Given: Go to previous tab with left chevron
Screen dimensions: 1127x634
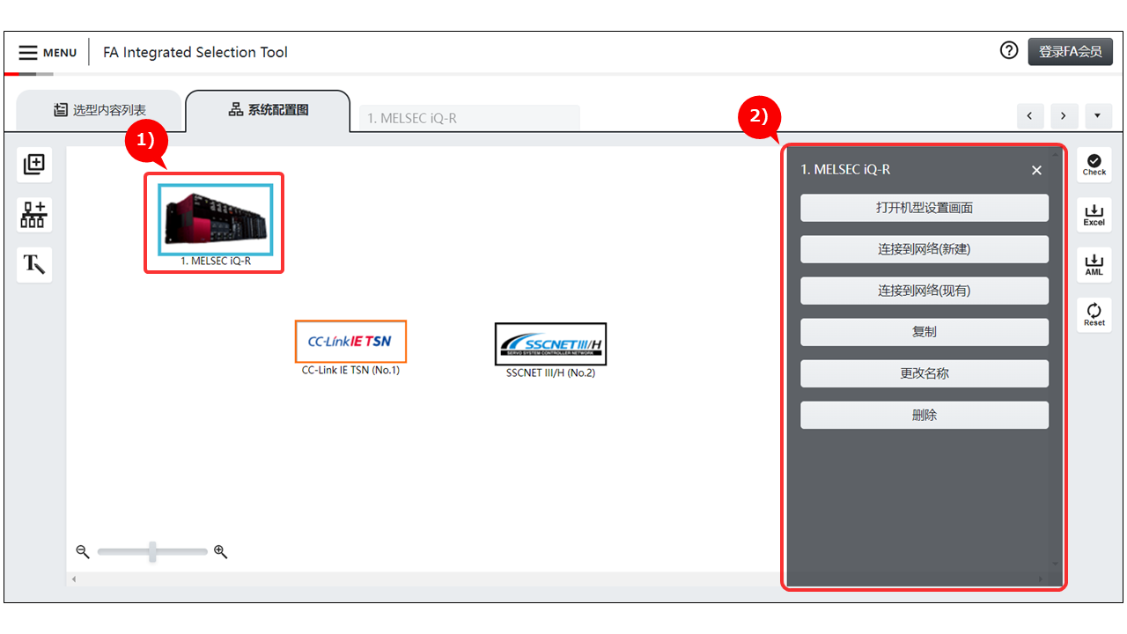Looking at the screenshot, I should (1029, 116).
